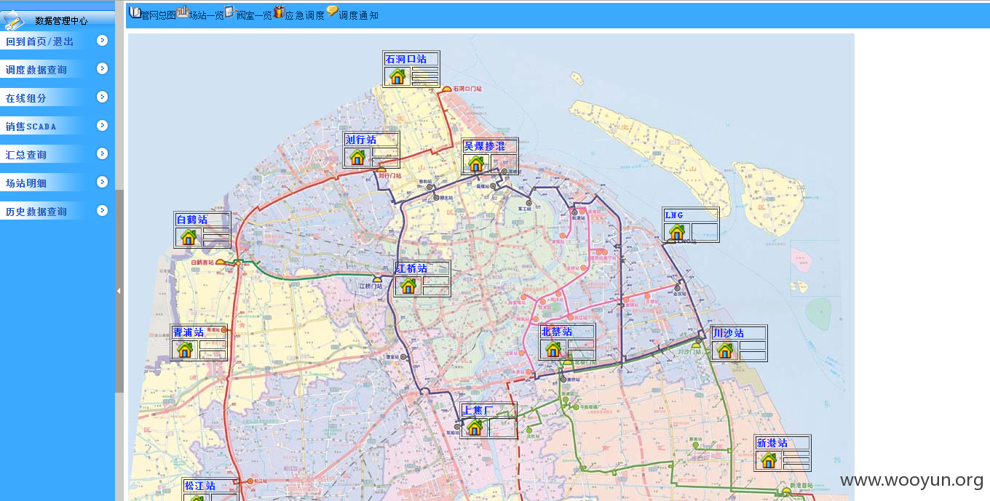990x501 pixels.
Task: Click the LNG station label
Action: (x=674, y=215)
